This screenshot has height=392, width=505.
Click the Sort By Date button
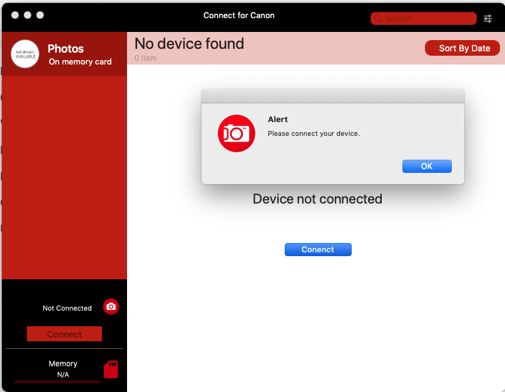462,48
